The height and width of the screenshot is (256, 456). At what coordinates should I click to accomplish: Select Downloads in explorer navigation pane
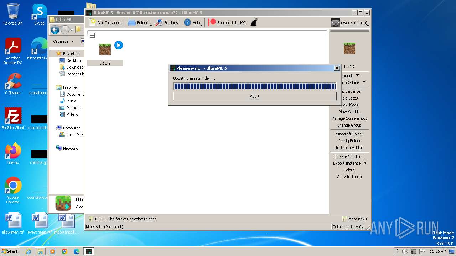coord(72,67)
